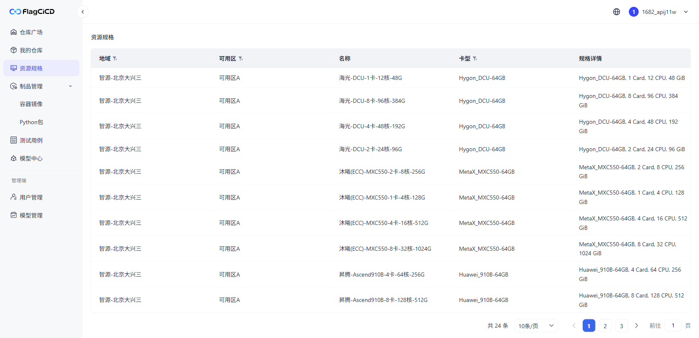Click the FlagCICD logo
Image resolution: width=699 pixels, height=338 pixels.
pyautogui.click(x=32, y=11)
